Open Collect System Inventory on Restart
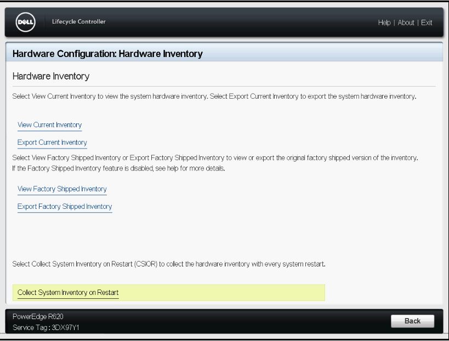Image resolution: width=449 pixels, height=341 pixels. pyautogui.click(x=68, y=293)
